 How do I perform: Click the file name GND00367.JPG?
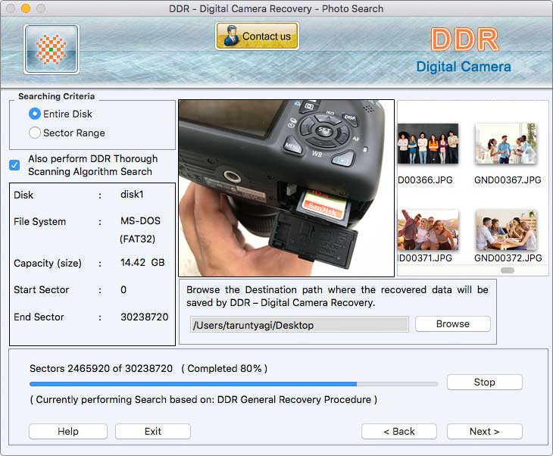click(x=508, y=180)
